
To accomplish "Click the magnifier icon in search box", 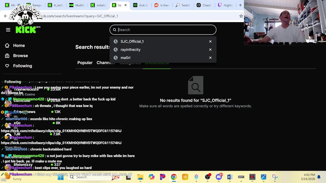I will (x=115, y=30).
